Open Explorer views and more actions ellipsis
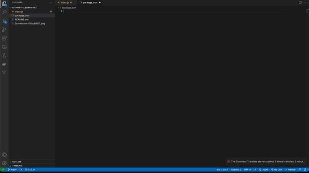309x173 pixels. pos(51,2)
